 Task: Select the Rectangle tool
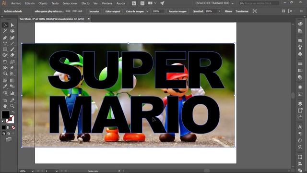click(x=5, y=49)
